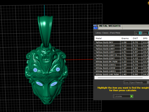
Task: Click the DWT column header
Action: coord(137,38)
